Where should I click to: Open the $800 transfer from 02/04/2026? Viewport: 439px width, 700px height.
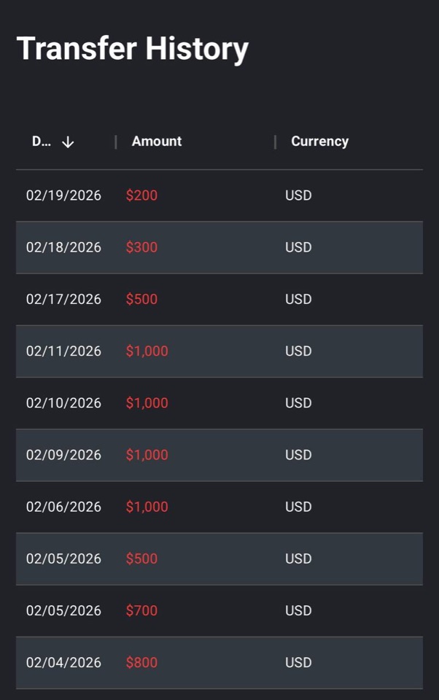(x=219, y=663)
